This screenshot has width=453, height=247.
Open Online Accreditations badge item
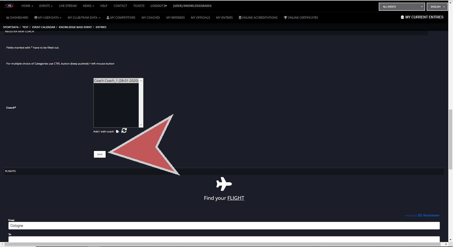[x=258, y=18]
